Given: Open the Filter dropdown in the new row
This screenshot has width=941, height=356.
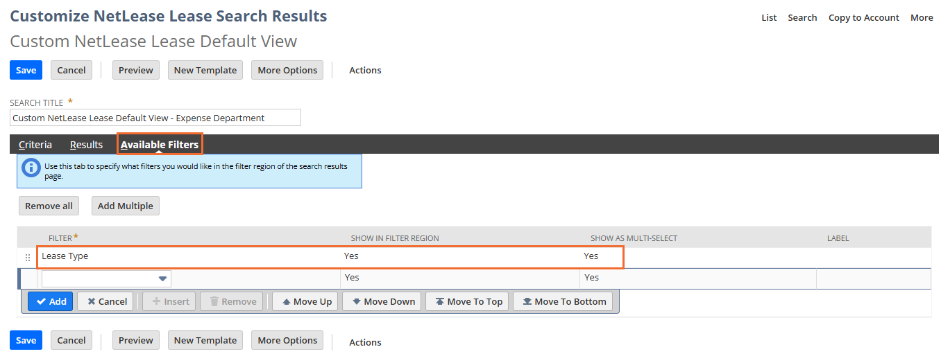Looking at the screenshot, I should [162, 278].
